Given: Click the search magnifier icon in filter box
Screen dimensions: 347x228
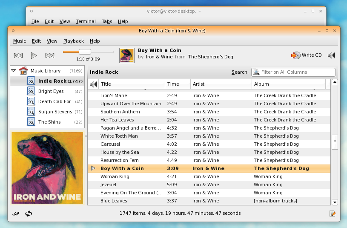Looking at the screenshot, I should tap(256, 72).
